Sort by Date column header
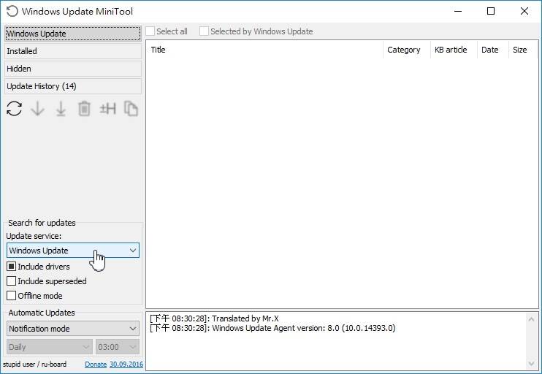 pos(493,50)
